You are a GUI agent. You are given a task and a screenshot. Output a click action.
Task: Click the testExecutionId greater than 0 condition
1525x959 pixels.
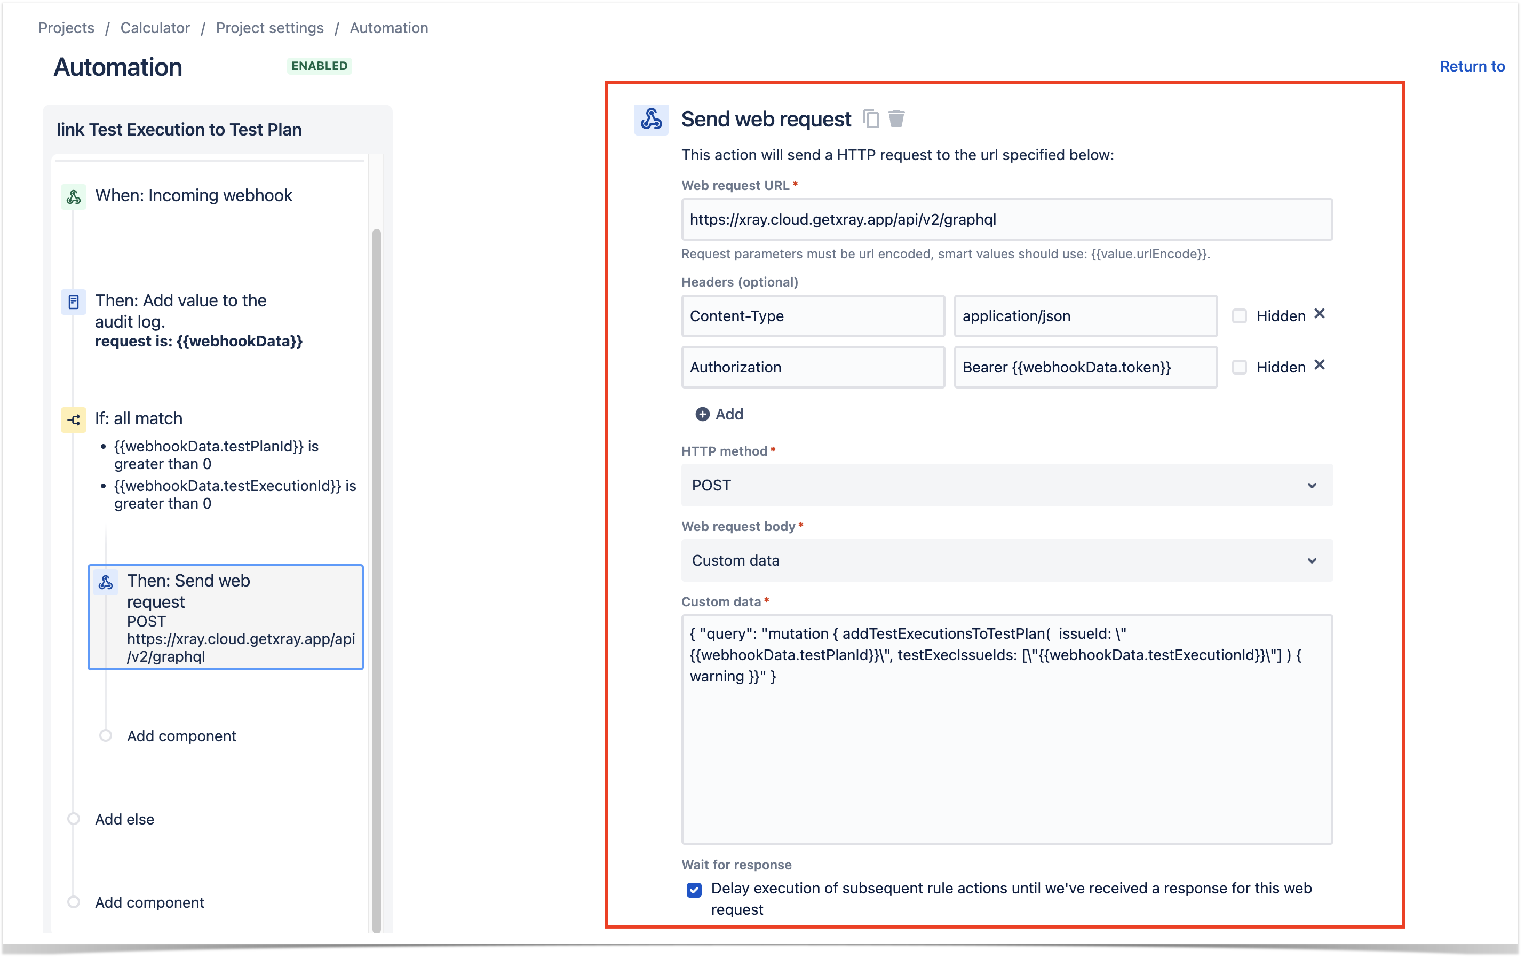[235, 495]
